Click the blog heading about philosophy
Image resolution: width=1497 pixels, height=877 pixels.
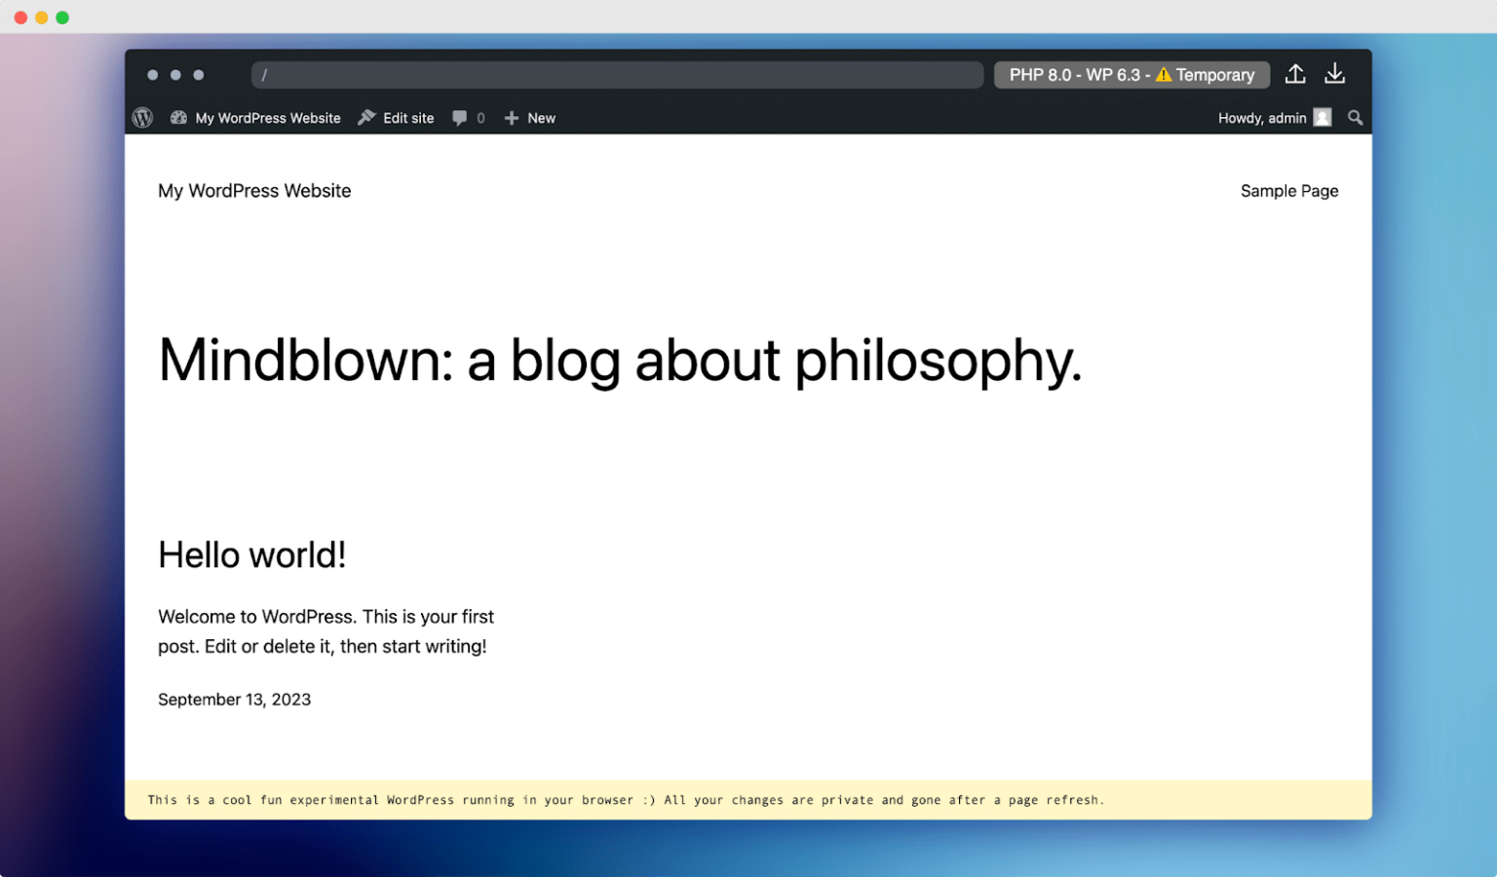click(x=620, y=361)
